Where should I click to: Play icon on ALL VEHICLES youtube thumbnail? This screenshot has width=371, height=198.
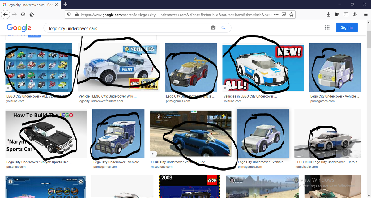click(8, 88)
